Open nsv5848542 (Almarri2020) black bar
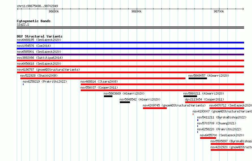Screen dimensions: 252x161 (x=125, y=102)
